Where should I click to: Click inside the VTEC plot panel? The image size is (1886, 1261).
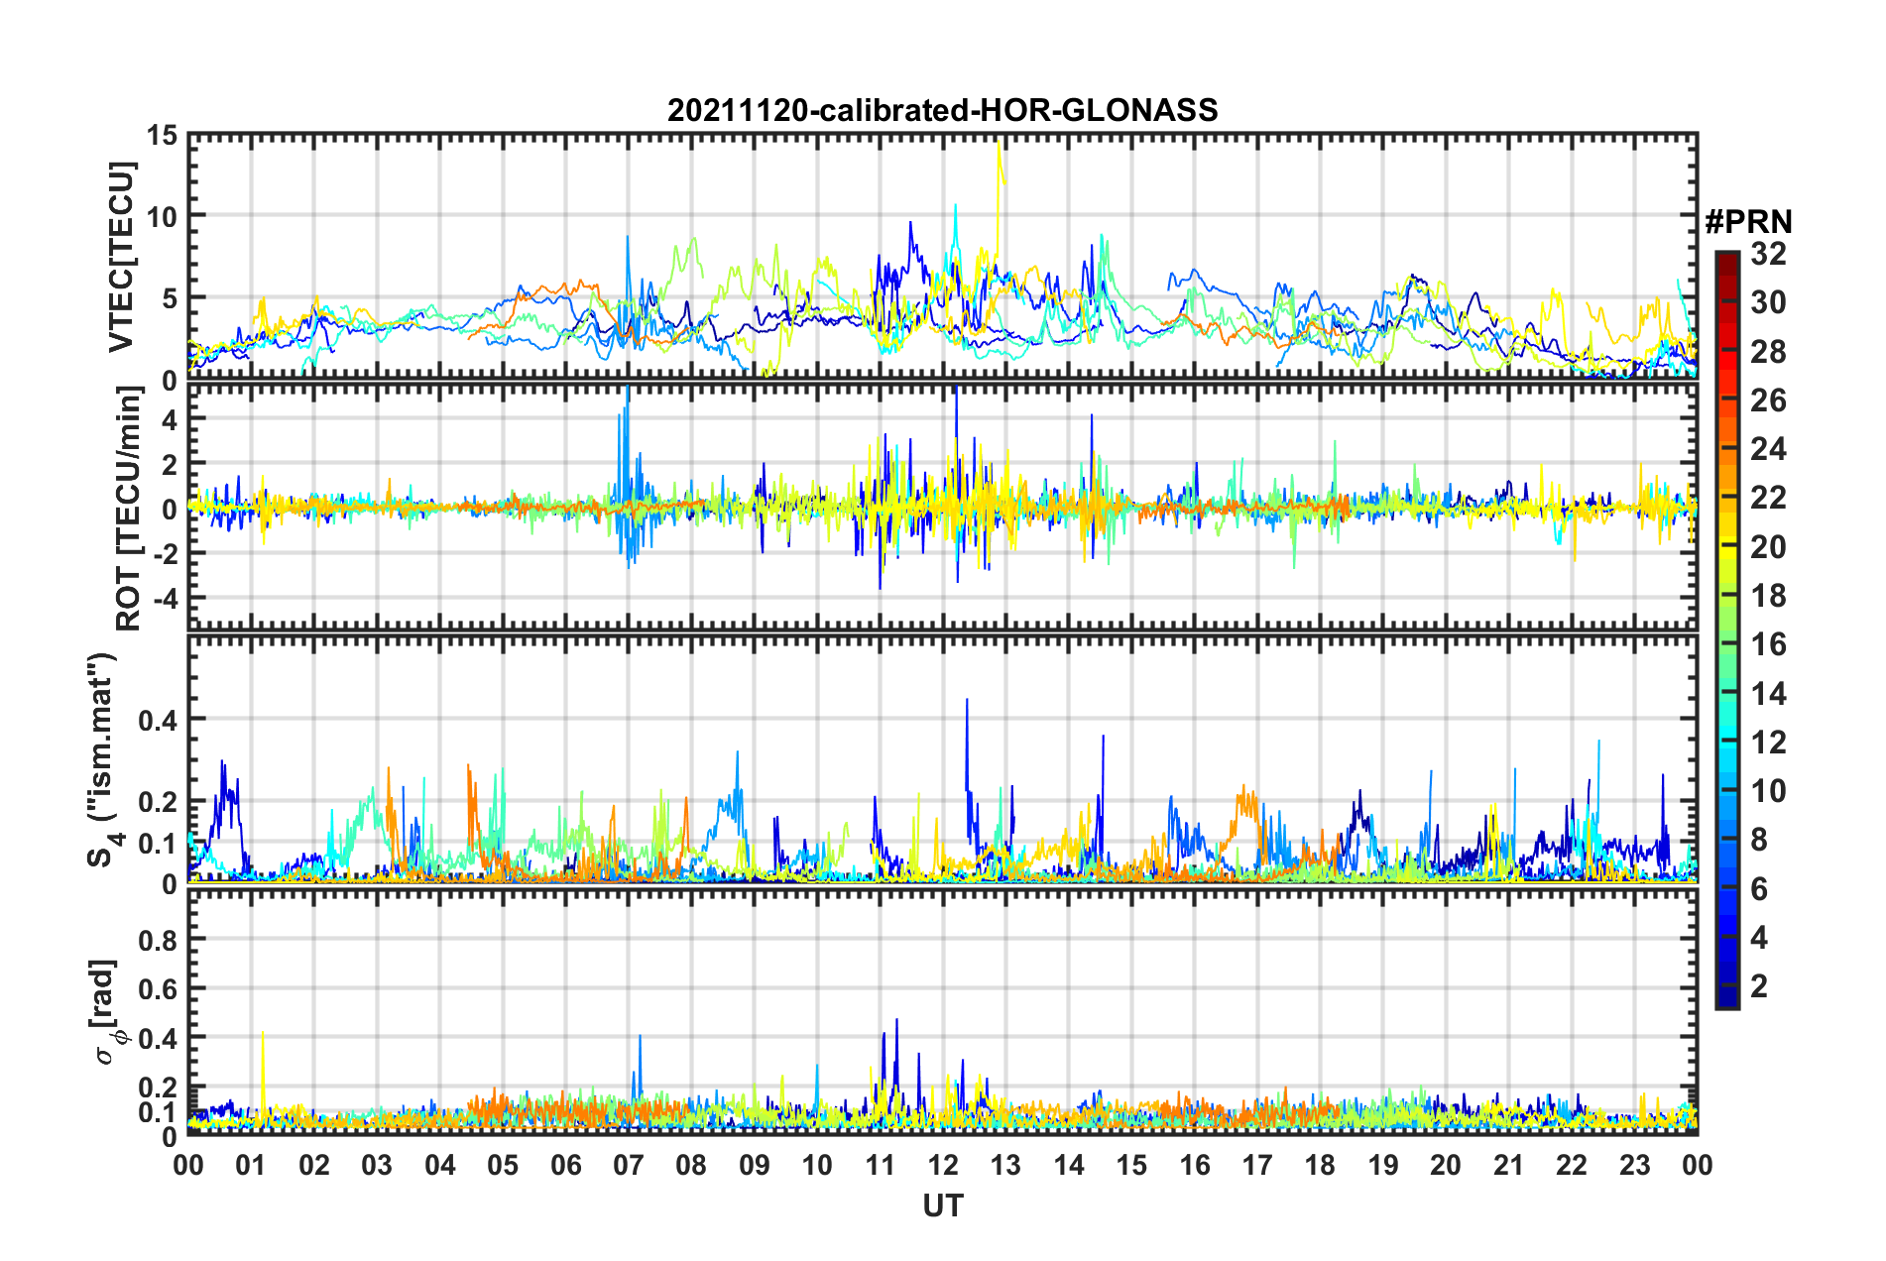pos(943,257)
